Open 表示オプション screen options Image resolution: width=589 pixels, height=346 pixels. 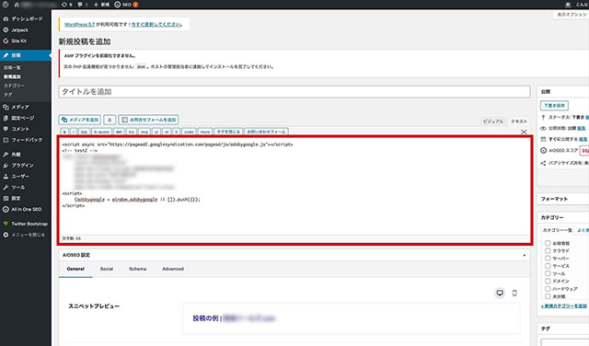coord(572,15)
